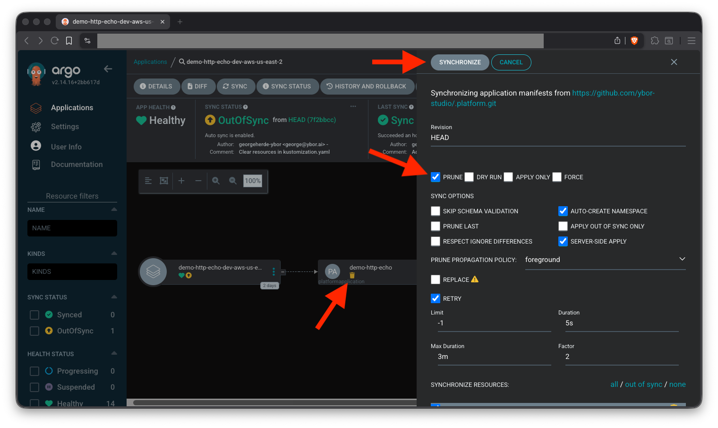
Task: Check the Skip Schema Validation option
Action: click(436, 211)
